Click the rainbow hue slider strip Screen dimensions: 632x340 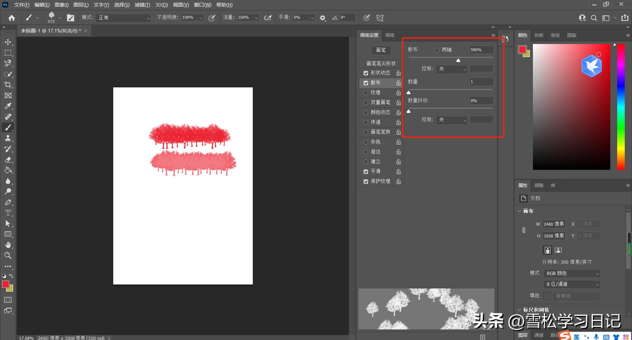pyautogui.click(x=621, y=107)
